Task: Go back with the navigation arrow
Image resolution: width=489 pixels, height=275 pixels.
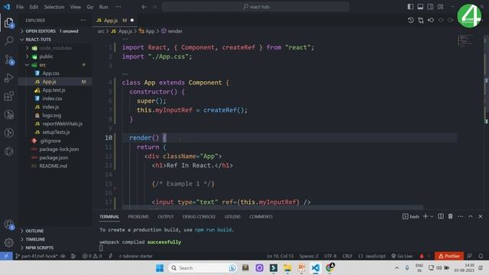Action: coord(144,7)
